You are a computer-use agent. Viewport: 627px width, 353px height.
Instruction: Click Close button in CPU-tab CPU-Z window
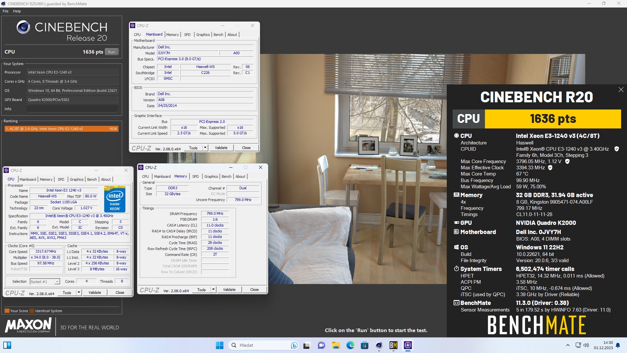tap(120, 293)
